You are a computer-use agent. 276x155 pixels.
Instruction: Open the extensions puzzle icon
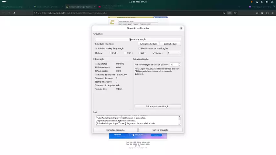pyautogui.click(x=267, y=13)
